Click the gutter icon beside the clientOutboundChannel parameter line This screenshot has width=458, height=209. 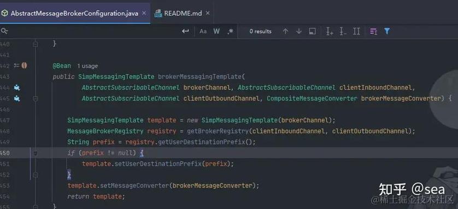point(17,98)
